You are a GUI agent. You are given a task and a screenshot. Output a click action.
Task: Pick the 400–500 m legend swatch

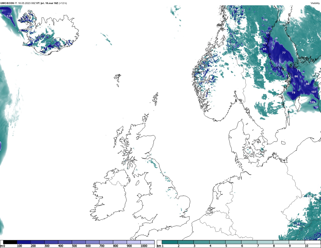[65, 242]
